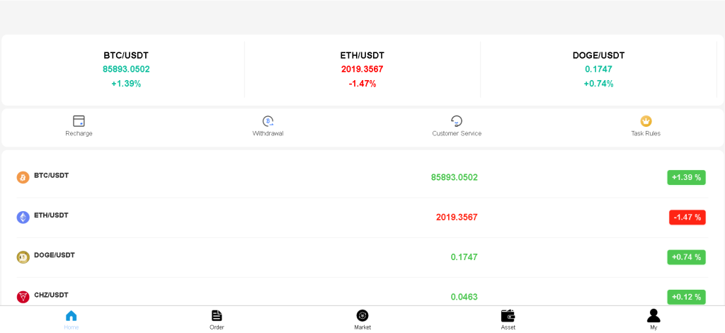Open the Task Rules crown icon
The image size is (725, 333).
click(x=646, y=121)
